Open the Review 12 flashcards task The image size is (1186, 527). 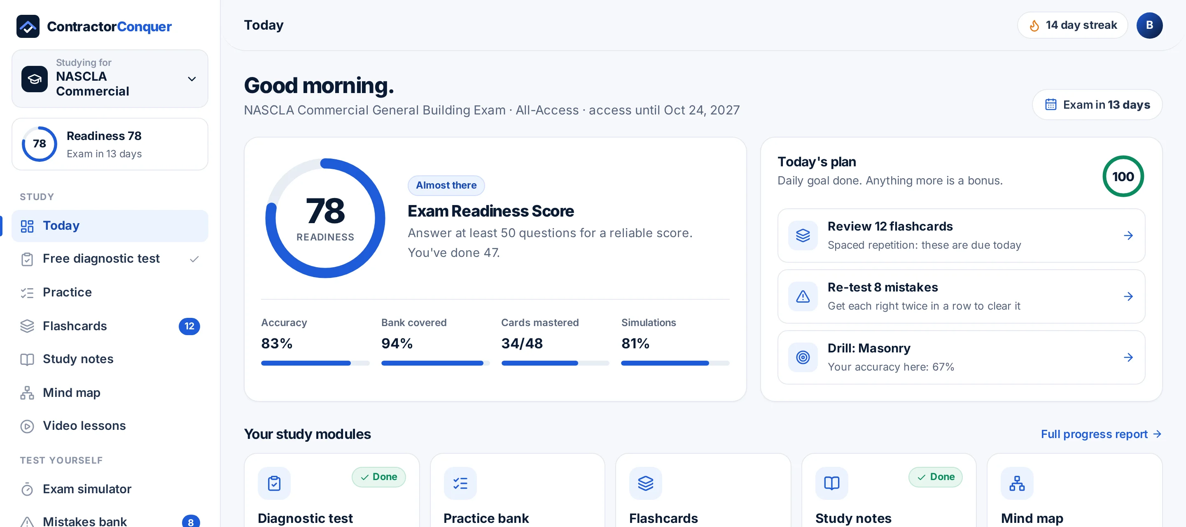click(961, 236)
